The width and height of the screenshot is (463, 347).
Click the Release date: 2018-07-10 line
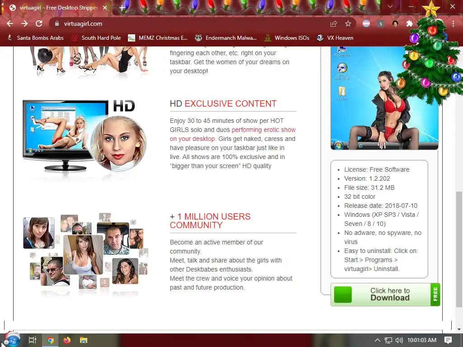coord(381,206)
